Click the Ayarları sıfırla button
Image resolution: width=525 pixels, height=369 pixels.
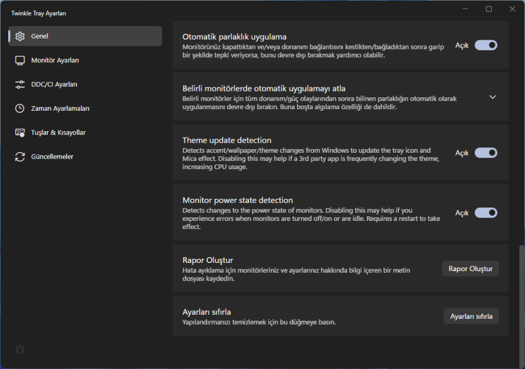point(471,317)
